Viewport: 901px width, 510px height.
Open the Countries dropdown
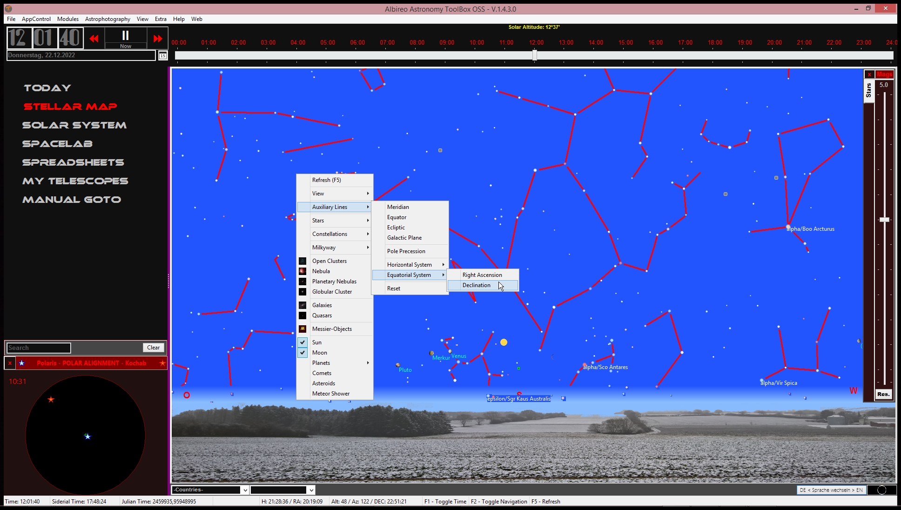[x=210, y=490]
